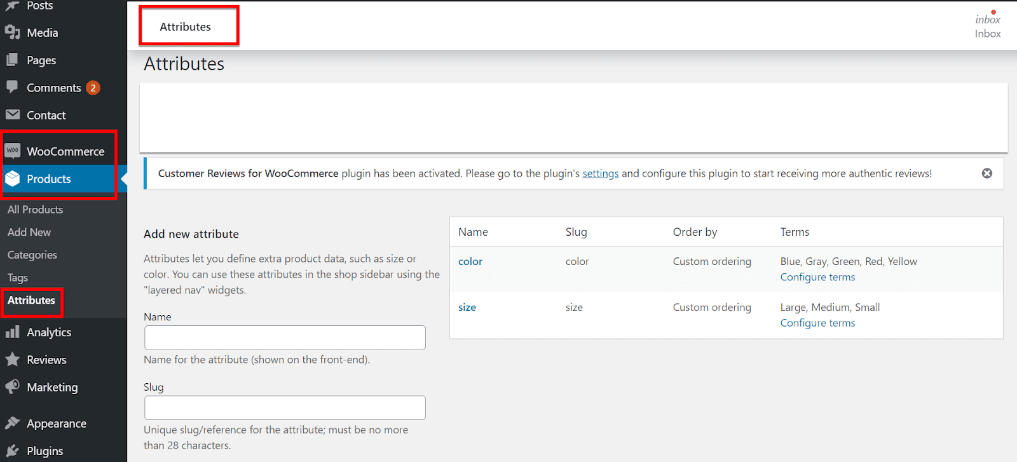The width and height of the screenshot is (1017, 462).
Task: Focus the attribute Slug input field
Action: click(285, 407)
